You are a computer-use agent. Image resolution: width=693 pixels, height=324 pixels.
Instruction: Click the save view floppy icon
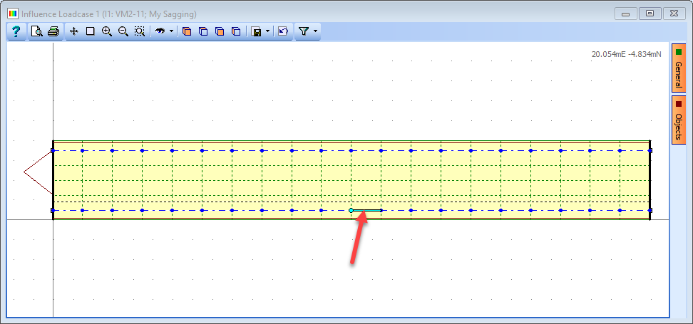257,32
